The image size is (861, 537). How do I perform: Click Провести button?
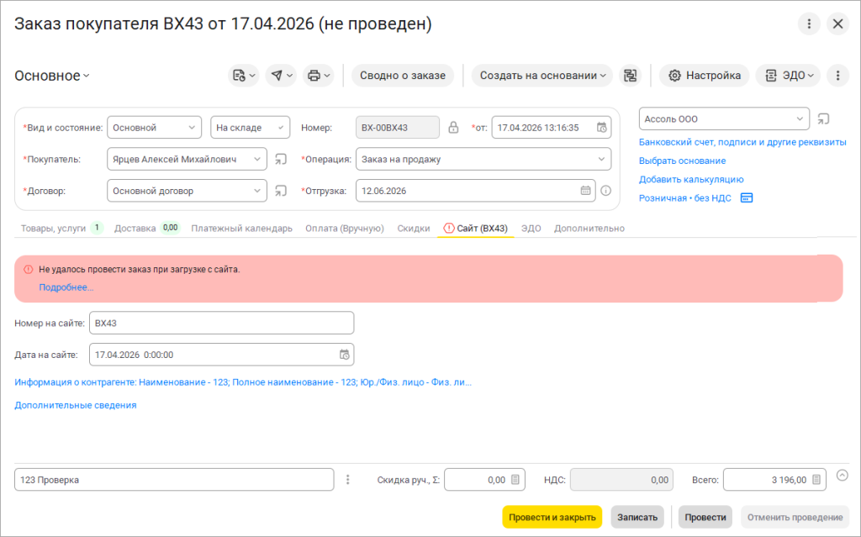click(x=705, y=517)
